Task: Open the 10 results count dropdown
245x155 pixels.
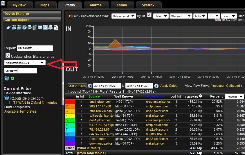Action: click(x=214, y=16)
